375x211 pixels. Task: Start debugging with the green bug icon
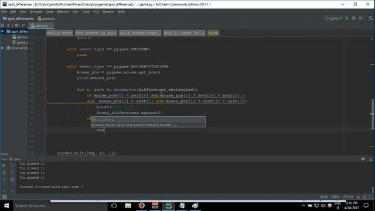354,18
